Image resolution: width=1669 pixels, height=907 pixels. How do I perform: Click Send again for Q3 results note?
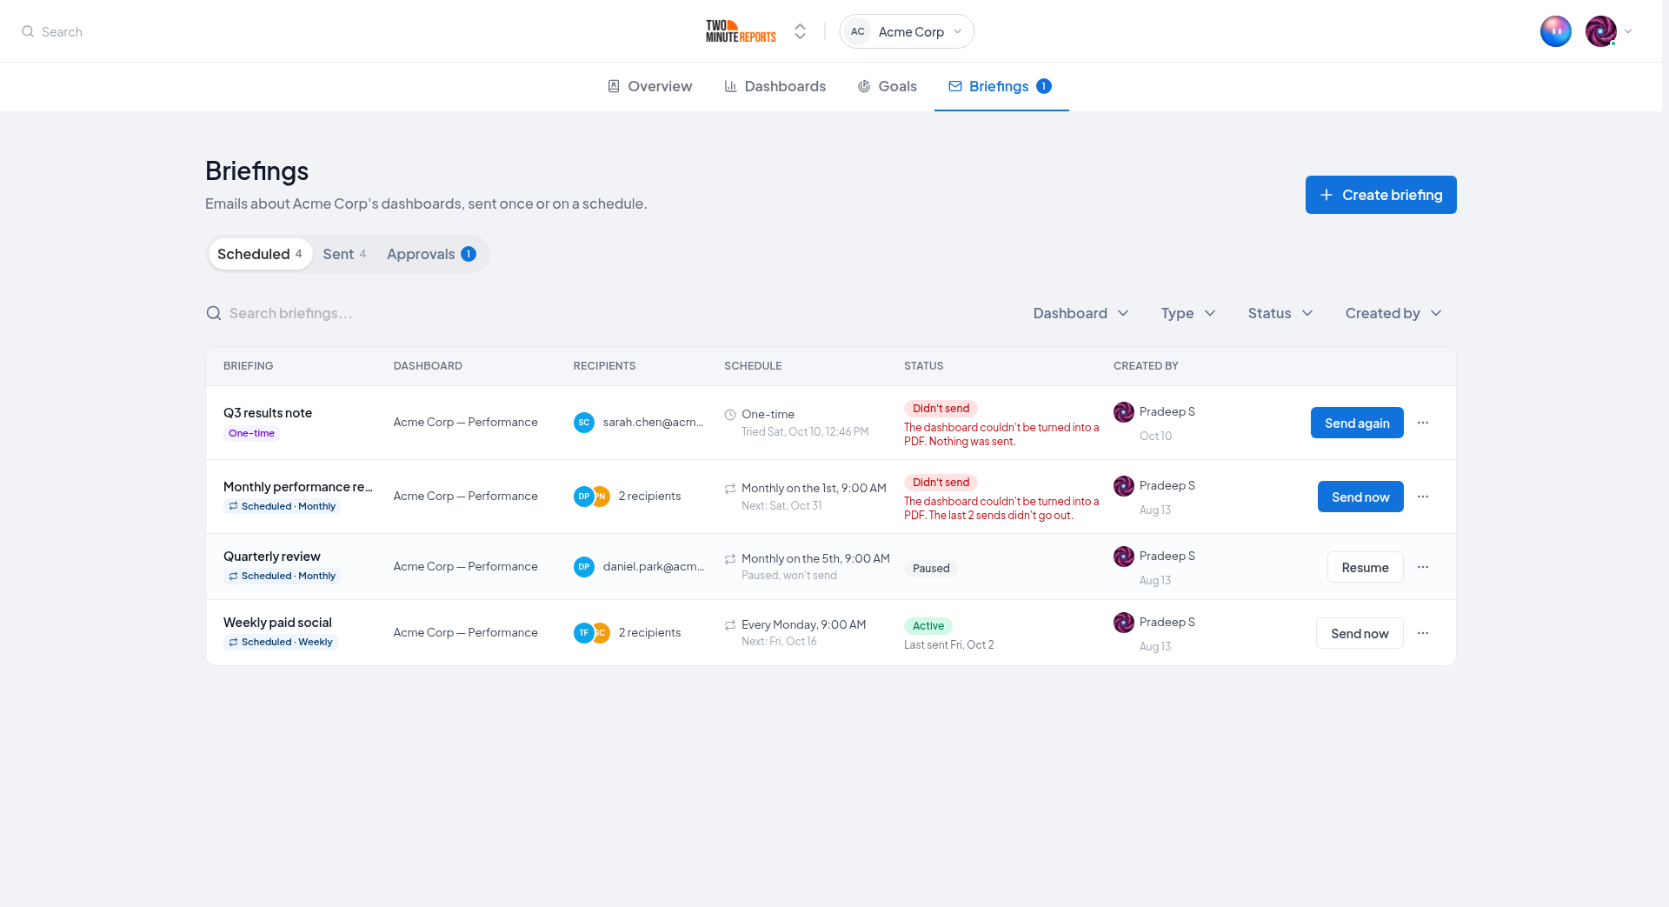coord(1357,423)
